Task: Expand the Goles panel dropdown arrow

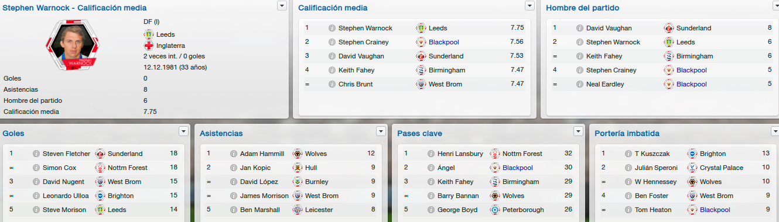Action: [x=184, y=131]
